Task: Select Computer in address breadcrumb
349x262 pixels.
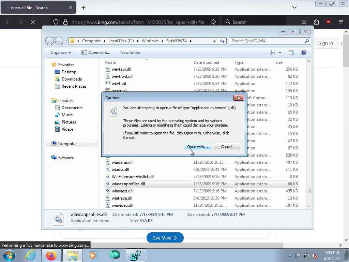Action: (x=91, y=41)
